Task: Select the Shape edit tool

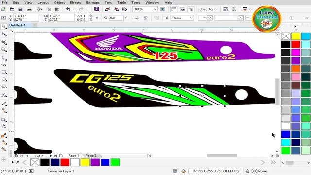Action: point(4,34)
